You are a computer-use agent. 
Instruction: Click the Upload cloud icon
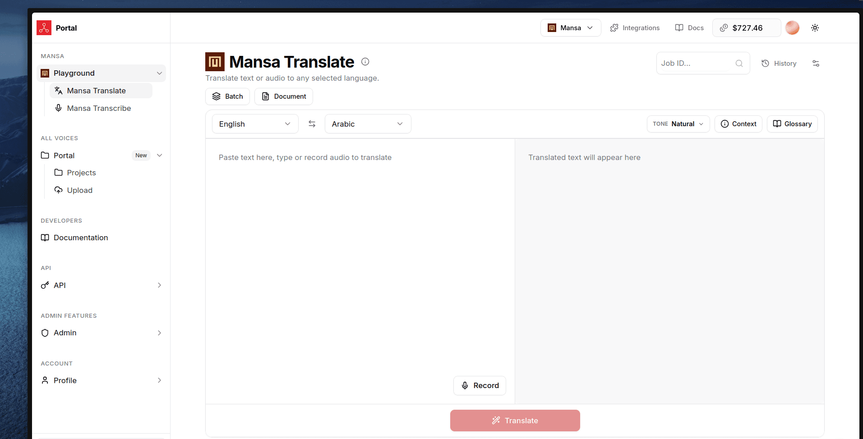point(59,190)
